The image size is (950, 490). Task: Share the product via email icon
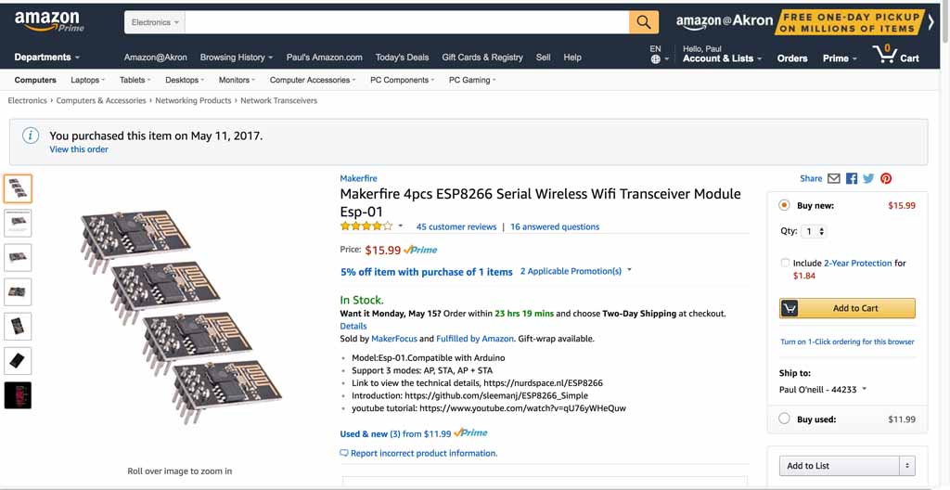point(834,178)
